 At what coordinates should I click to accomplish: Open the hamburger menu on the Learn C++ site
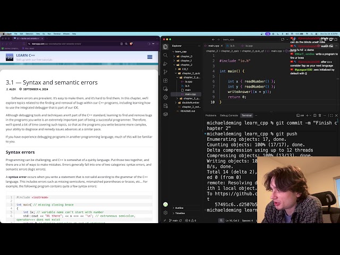tap(150, 57)
